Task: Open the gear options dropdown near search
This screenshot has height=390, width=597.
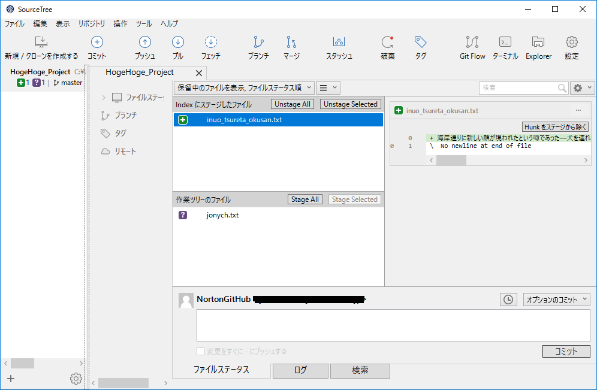Action: point(582,88)
